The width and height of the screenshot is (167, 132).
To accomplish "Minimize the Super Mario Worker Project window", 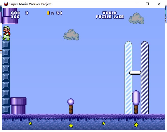I will [136, 4].
